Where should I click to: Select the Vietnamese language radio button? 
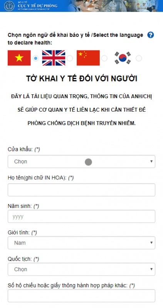(35, 59)
